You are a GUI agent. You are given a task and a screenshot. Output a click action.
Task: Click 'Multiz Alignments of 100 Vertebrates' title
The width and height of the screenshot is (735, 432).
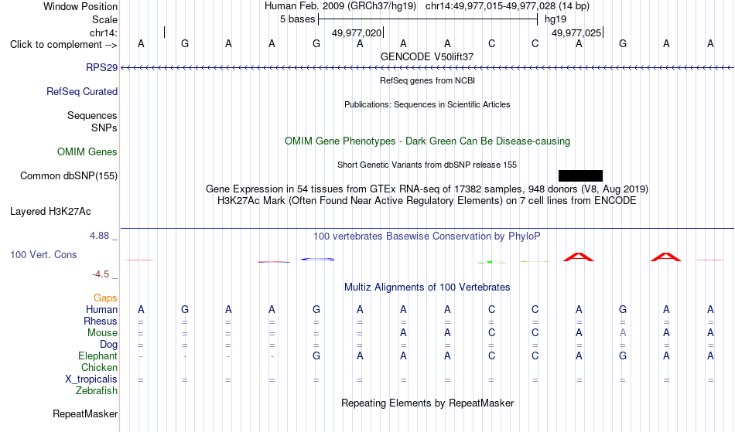pos(427,287)
